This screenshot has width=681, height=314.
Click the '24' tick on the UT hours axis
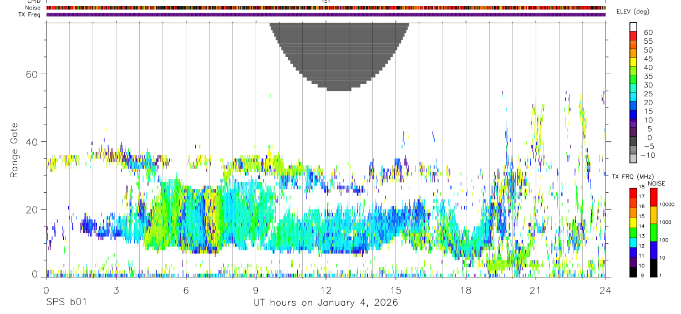[x=605, y=290]
